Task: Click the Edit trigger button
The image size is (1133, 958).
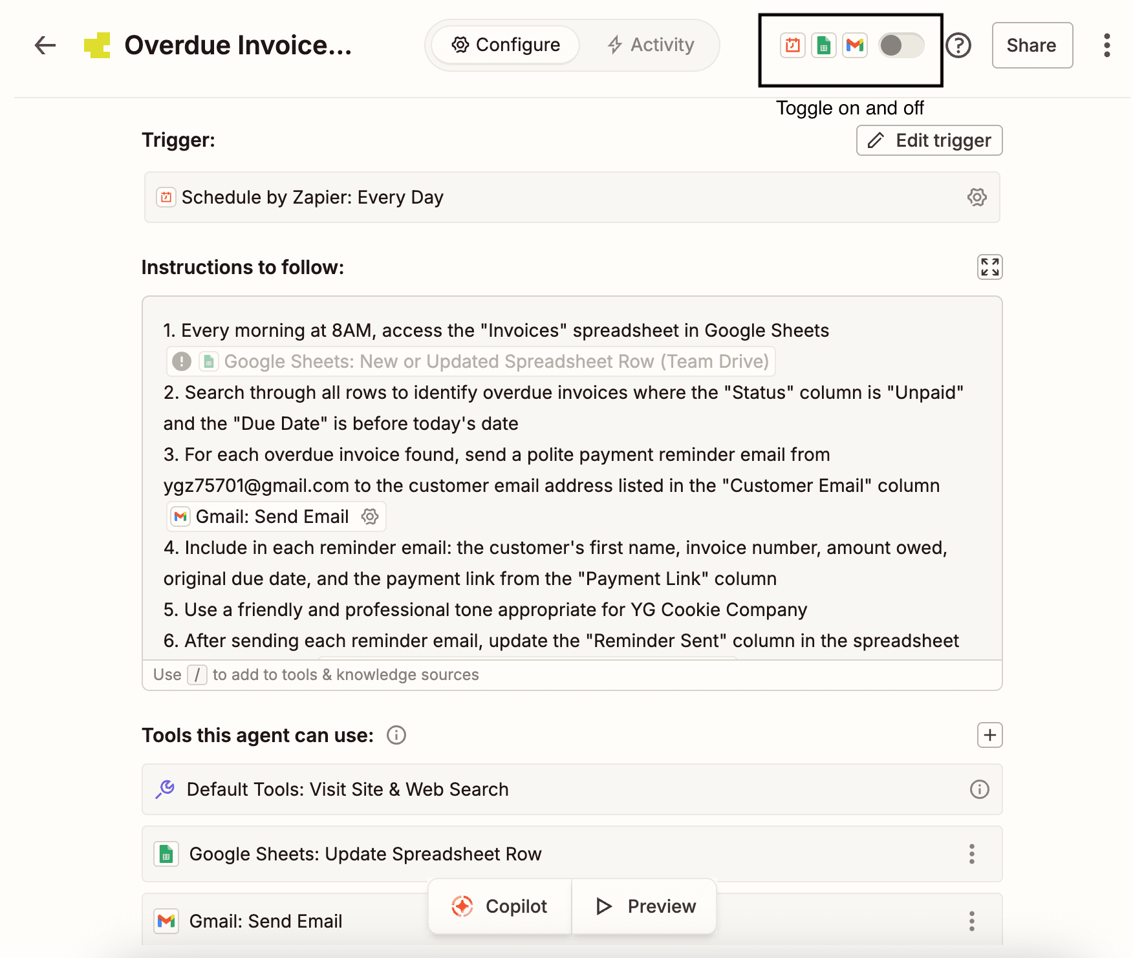Action: click(x=929, y=140)
